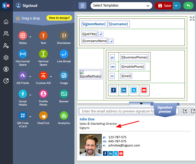196x164 pixels.
Task: Go to Home in the sidebar
Action: coord(6,22)
